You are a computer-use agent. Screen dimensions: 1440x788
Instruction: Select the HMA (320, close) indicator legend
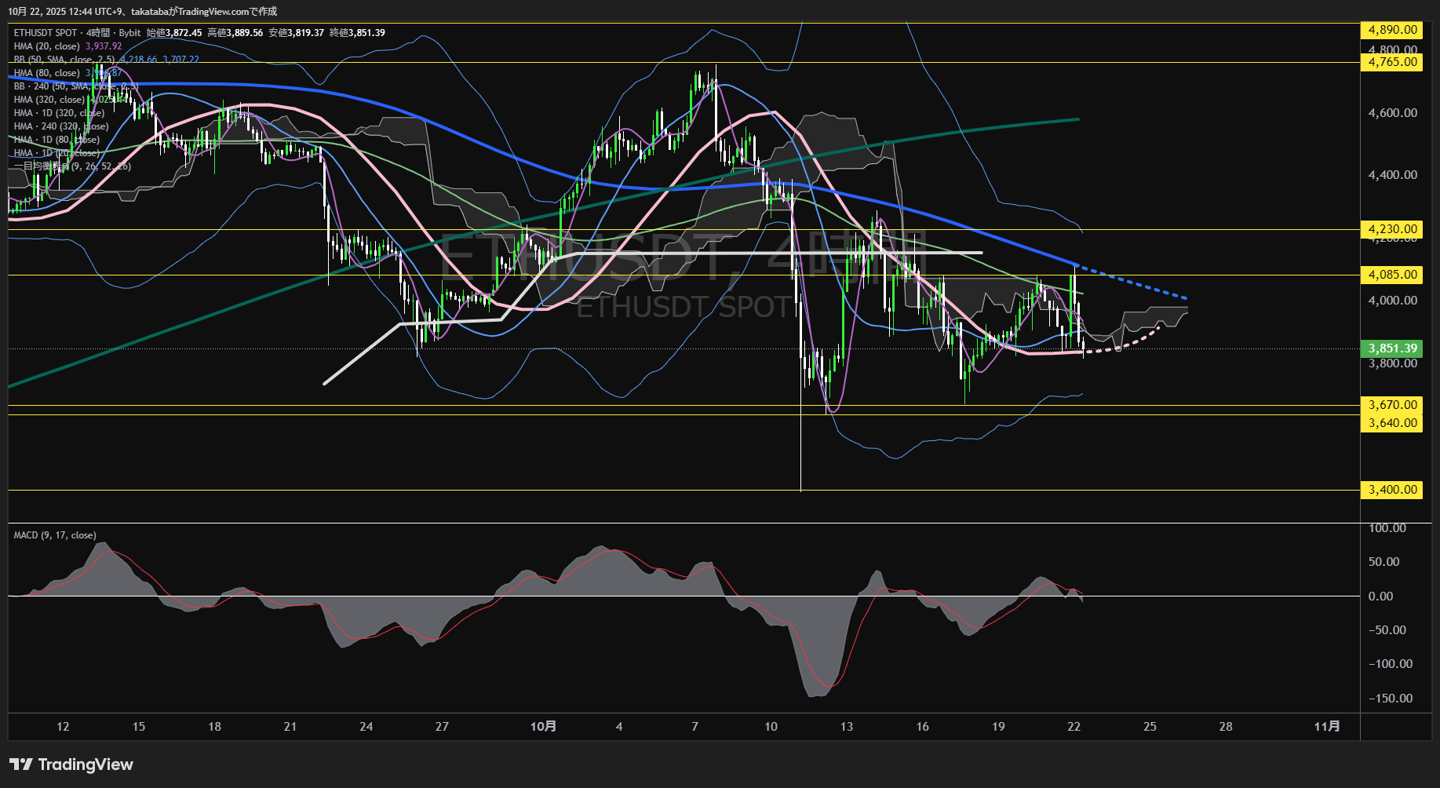(49, 100)
